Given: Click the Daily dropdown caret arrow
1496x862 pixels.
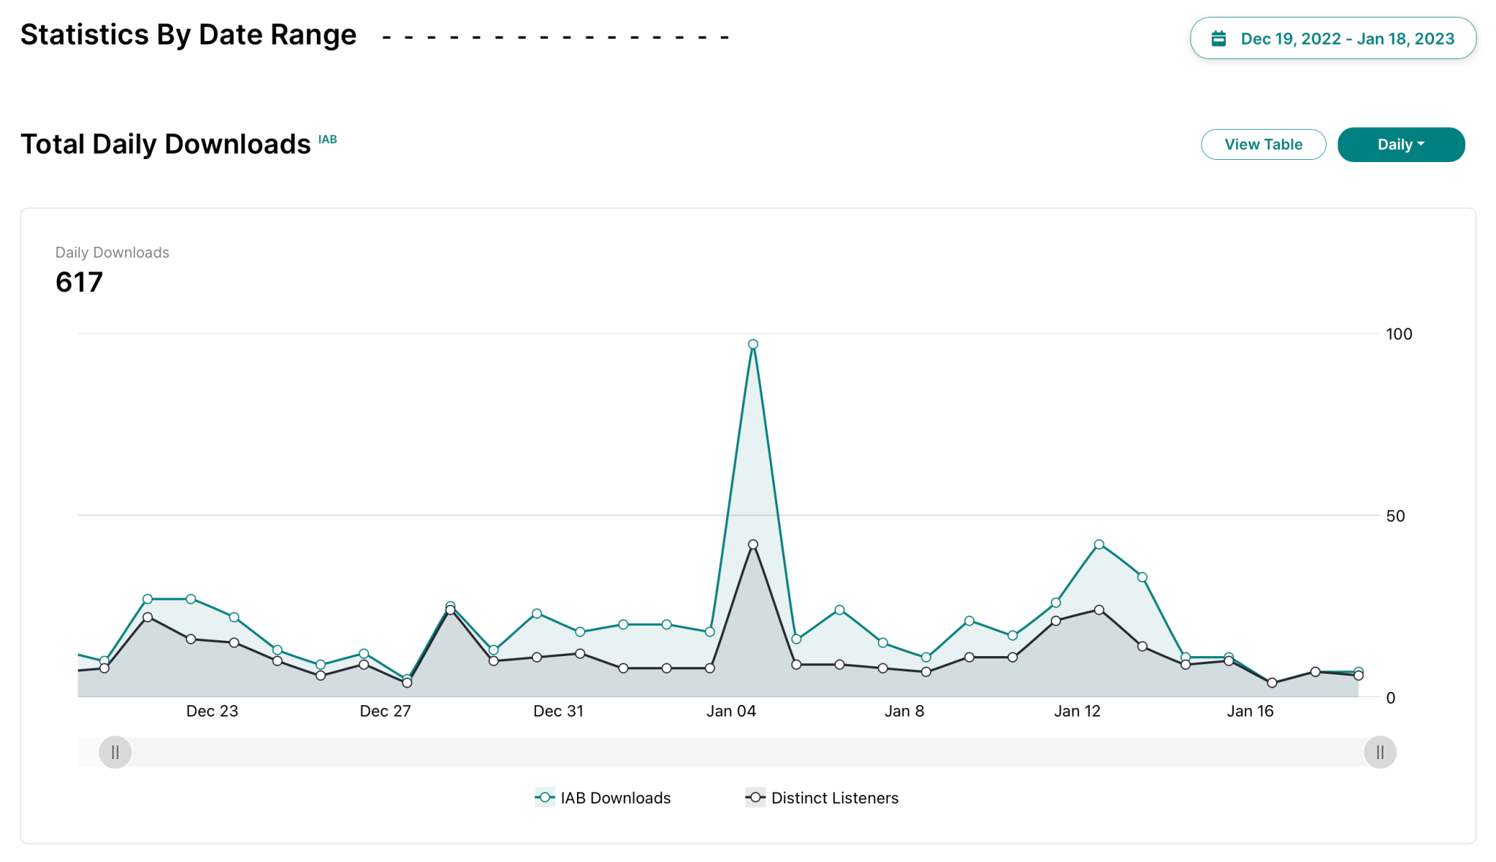Looking at the screenshot, I should click(1421, 145).
